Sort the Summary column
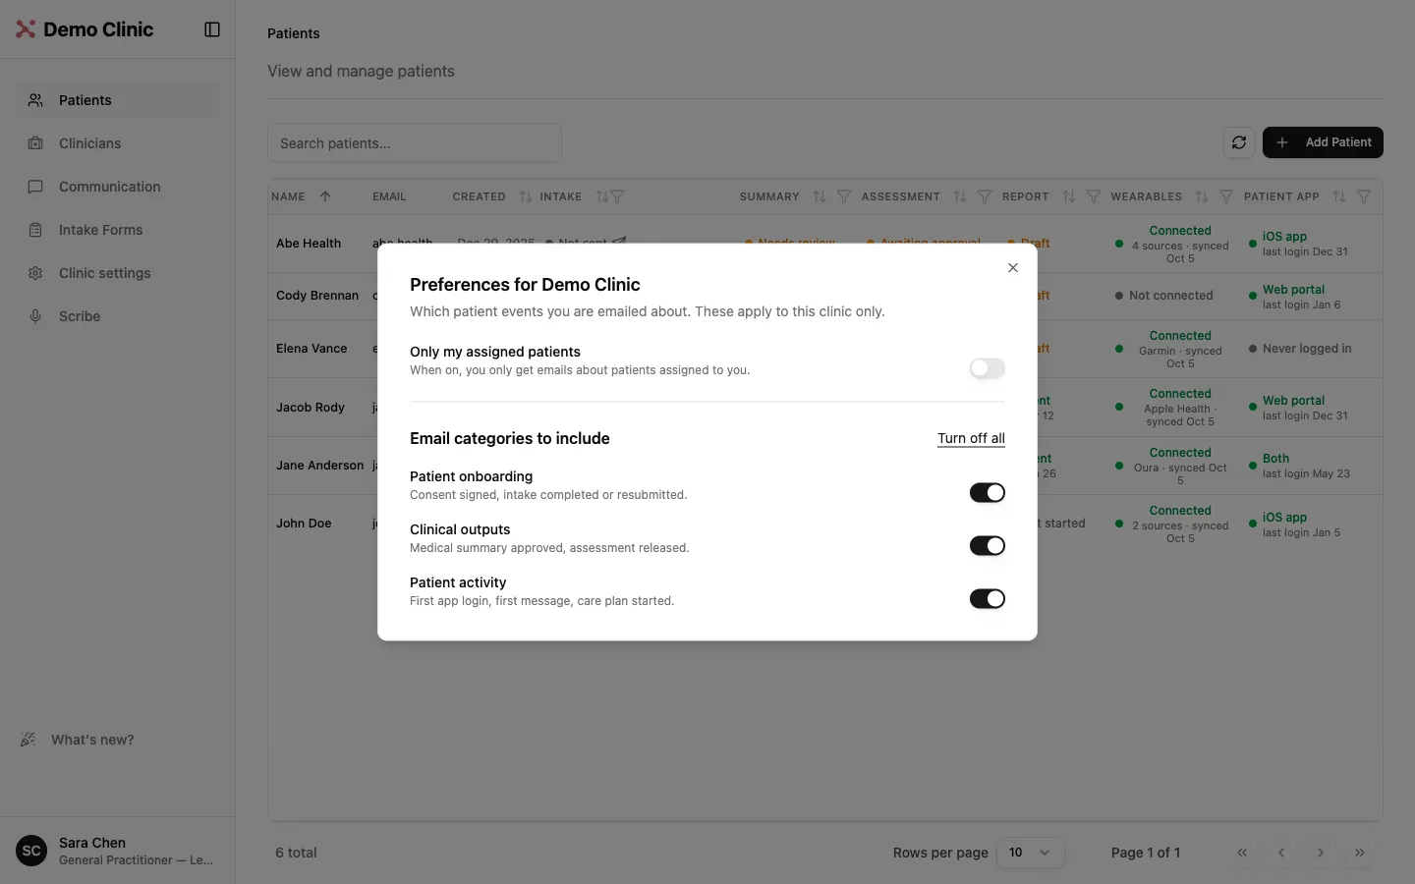 pyautogui.click(x=820, y=196)
